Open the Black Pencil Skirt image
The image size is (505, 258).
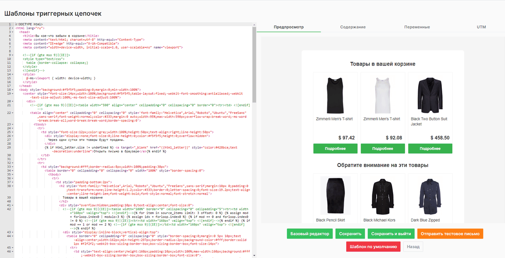[335, 196]
